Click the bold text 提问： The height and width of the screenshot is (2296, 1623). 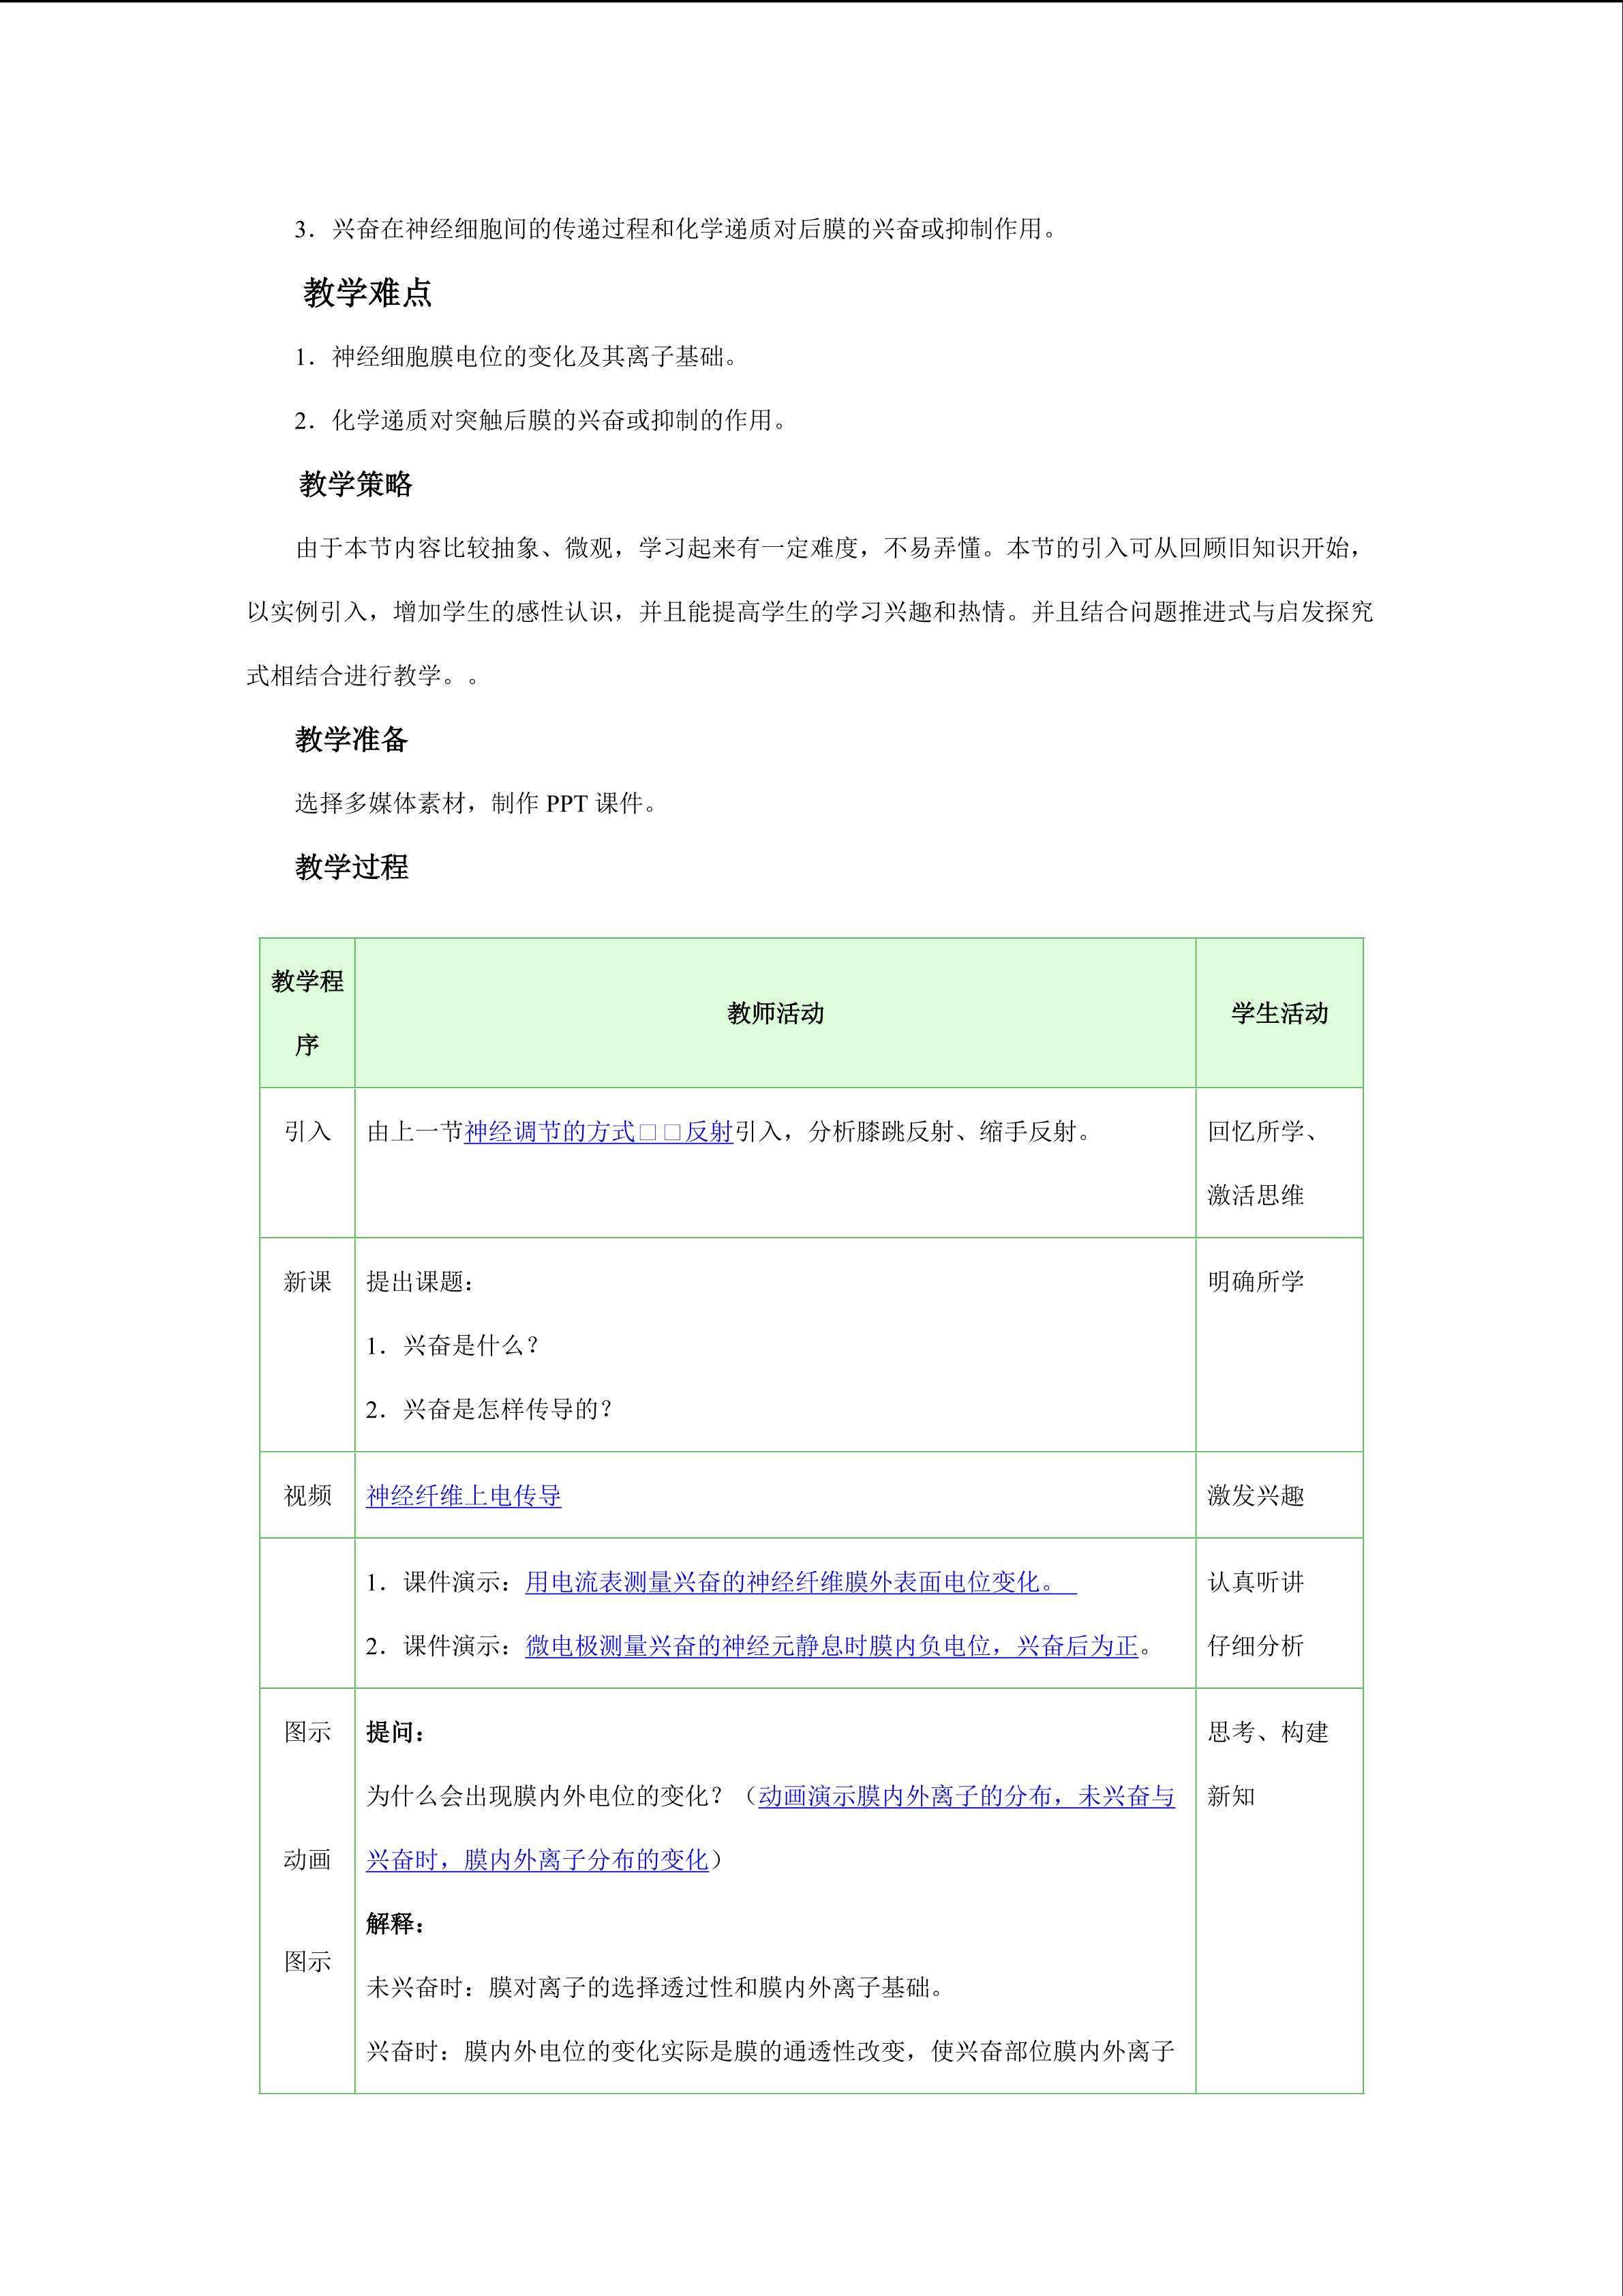coord(397,1732)
